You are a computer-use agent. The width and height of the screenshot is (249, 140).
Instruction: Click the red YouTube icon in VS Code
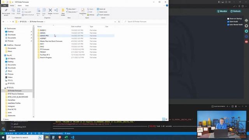point(246,42)
